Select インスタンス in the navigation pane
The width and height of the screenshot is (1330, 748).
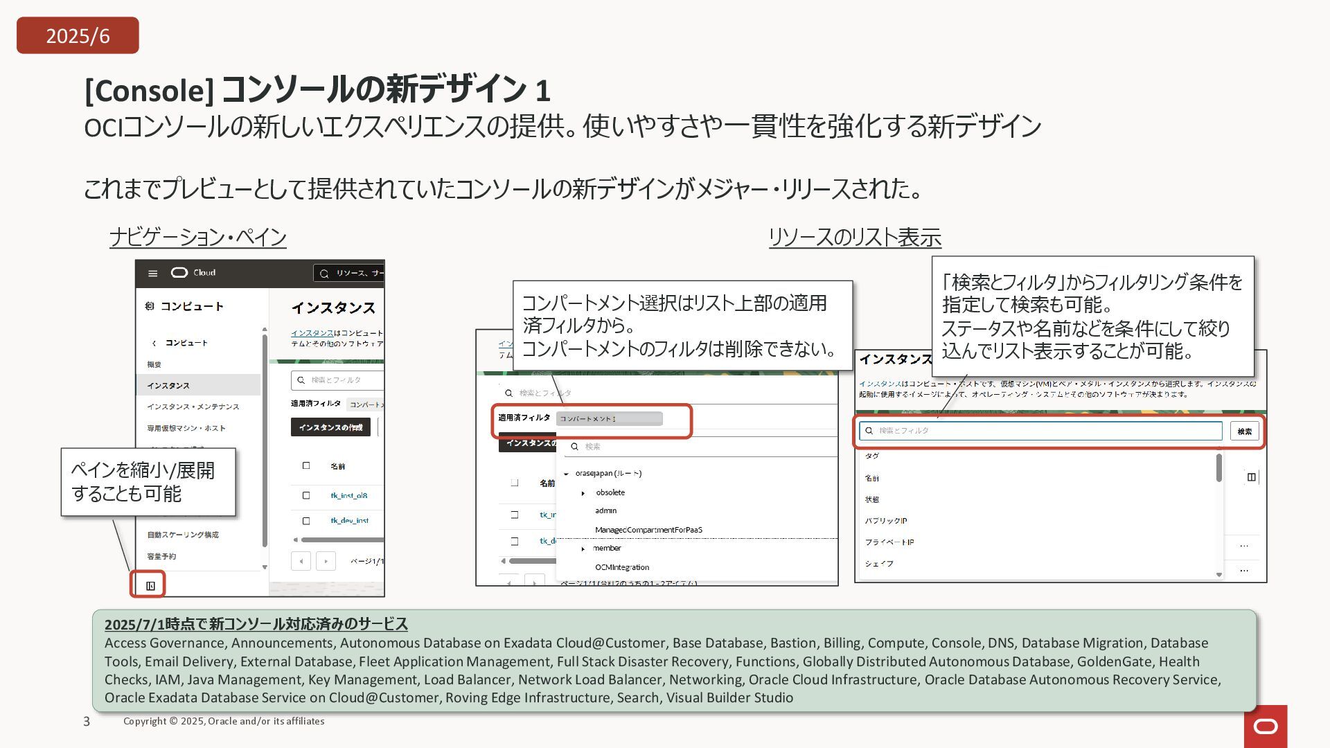[x=197, y=385]
